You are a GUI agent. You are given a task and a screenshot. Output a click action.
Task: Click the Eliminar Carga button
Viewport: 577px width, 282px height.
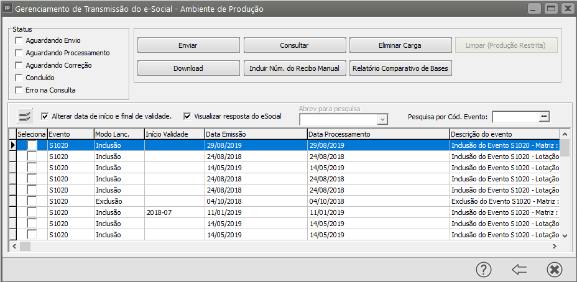point(400,45)
